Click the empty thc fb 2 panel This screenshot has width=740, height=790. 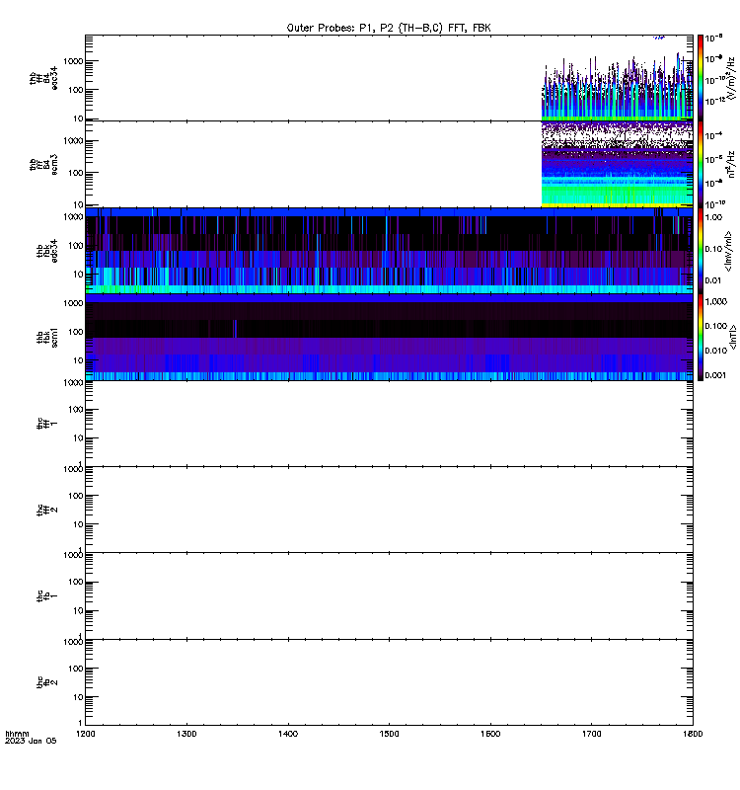point(389,682)
